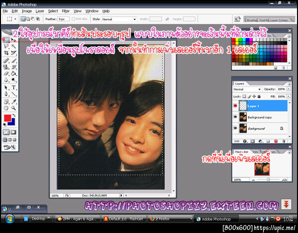The width and height of the screenshot is (298, 233).
Task: Select the Move tool
Action: pyautogui.click(x=13, y=40)
